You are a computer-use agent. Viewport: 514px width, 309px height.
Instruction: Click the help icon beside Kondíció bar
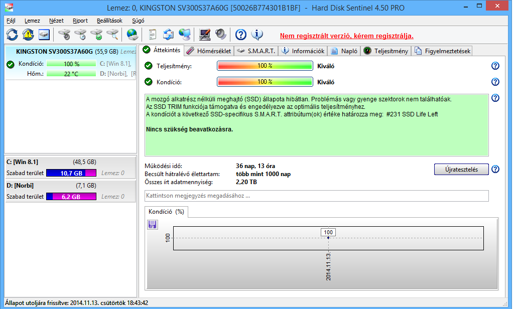pos(495,82)
